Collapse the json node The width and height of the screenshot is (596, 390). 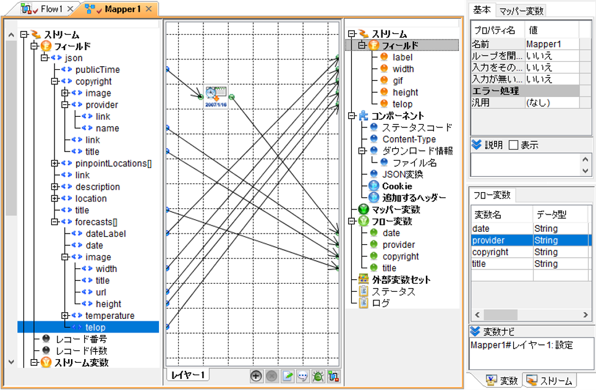44,57
